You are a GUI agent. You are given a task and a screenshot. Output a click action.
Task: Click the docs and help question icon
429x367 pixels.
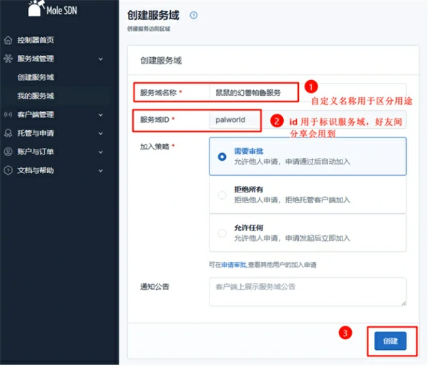point(8,170)
